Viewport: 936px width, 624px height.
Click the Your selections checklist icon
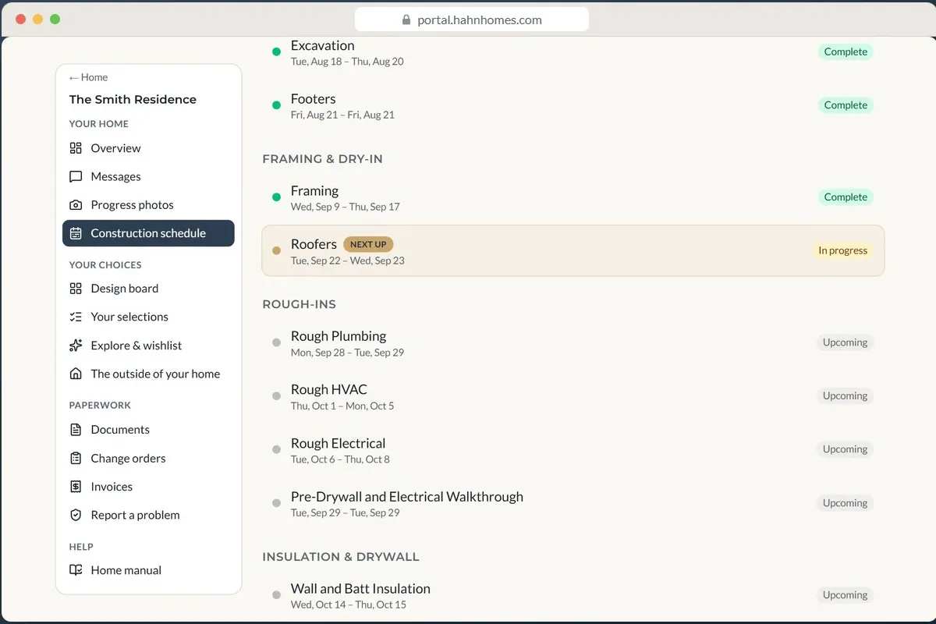[x=76, y=317]
